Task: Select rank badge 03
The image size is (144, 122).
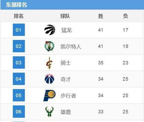Action: [19, 63]
